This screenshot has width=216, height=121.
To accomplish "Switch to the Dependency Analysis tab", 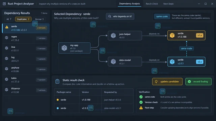I will [x=129, y=4].
